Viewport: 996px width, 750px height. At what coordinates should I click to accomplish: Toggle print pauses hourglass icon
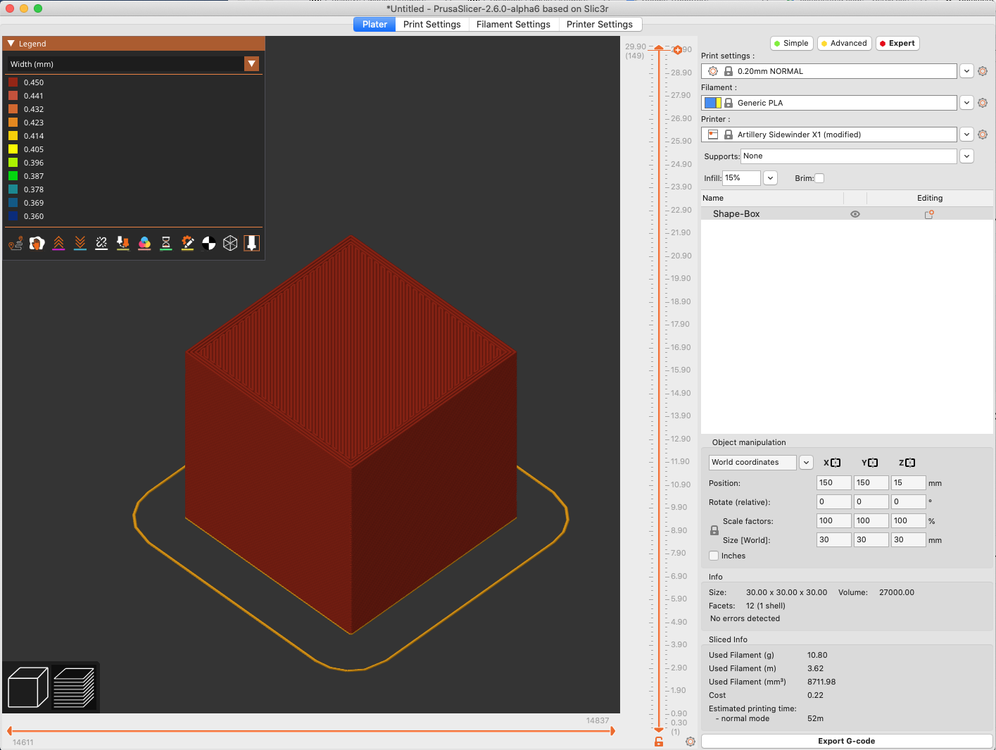coord(166,243)
